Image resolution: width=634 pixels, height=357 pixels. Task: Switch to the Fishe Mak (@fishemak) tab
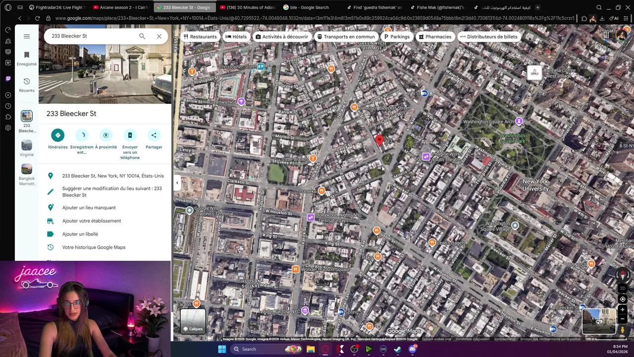pos(438,7)
